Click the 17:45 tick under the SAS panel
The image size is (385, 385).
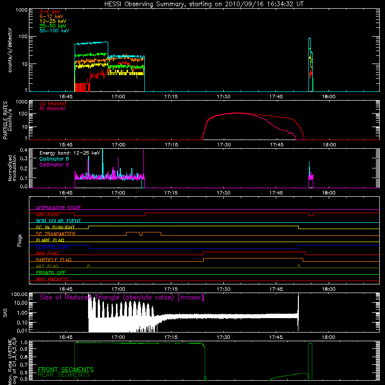(276, 337)
